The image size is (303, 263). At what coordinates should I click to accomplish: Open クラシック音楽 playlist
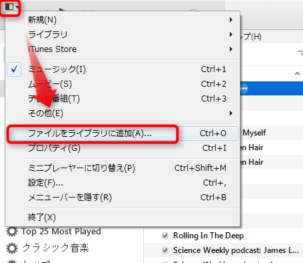[x=55, y=248]
